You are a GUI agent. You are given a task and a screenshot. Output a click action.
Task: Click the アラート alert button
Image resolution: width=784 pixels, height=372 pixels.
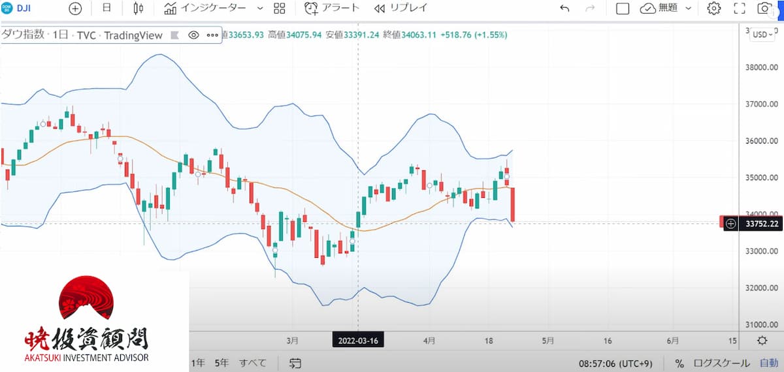pyautogui.click(x=332, y=8)
